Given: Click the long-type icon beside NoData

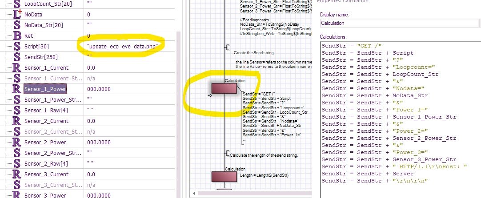Looking at the screenshot, I should pos(17,14).
